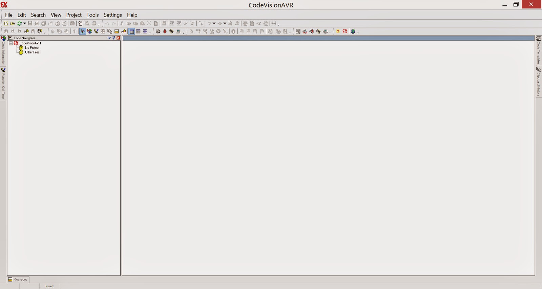The height and width of the screenshot is (289, 542).
Task: Toggle the Code Information panel toolbar button
Action: (x=89, y=31)
